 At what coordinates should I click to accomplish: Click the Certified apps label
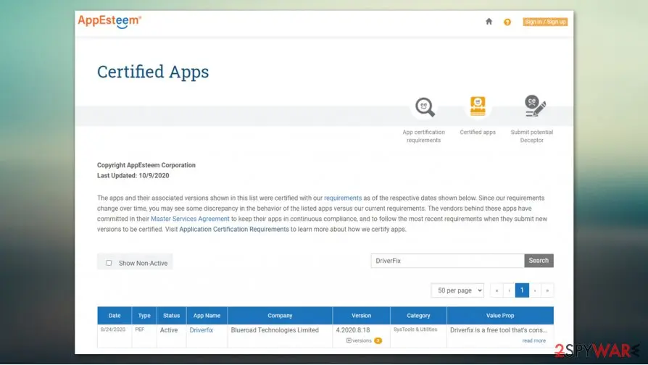click(478, 132)
